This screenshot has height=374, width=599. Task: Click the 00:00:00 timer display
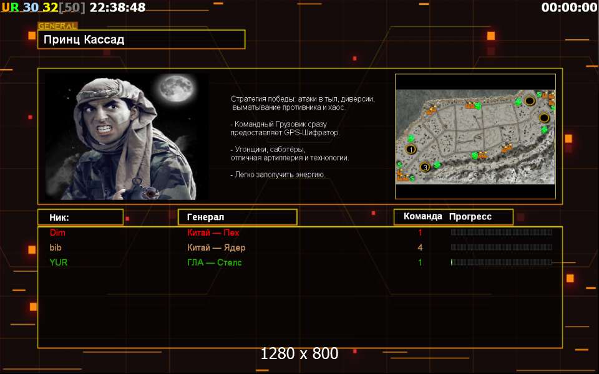click(x=569, y=7)
